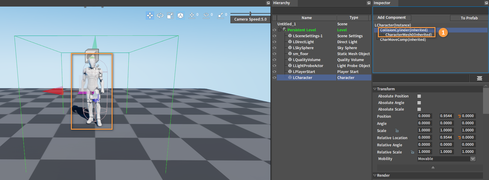
Task: Click the LCharacter cube icon
Action: pyautogui.click(x=290, y=77)
